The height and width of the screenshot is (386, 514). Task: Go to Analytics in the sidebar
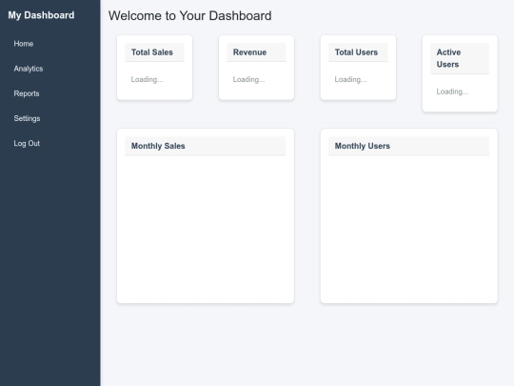coord(29,69)
